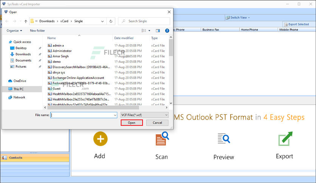Viewport: 316px width, 183px height.
Task: Click vertical scrollbar up arrow in file list
Action: tap(171, 37)
